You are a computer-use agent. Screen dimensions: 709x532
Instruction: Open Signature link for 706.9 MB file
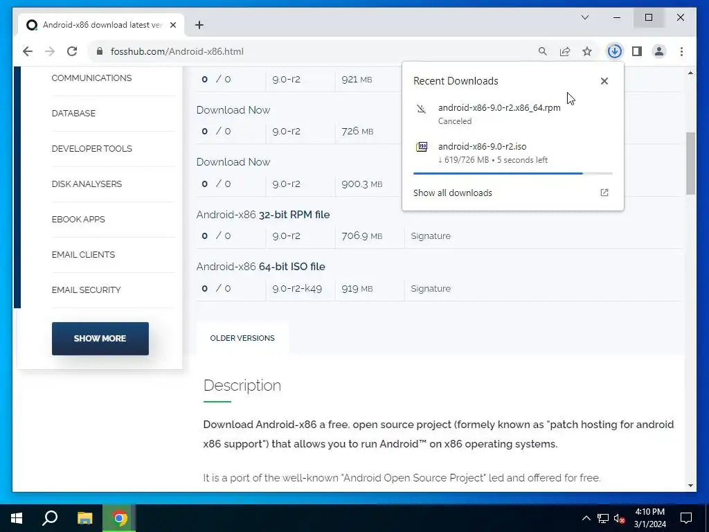coord(431,236)
